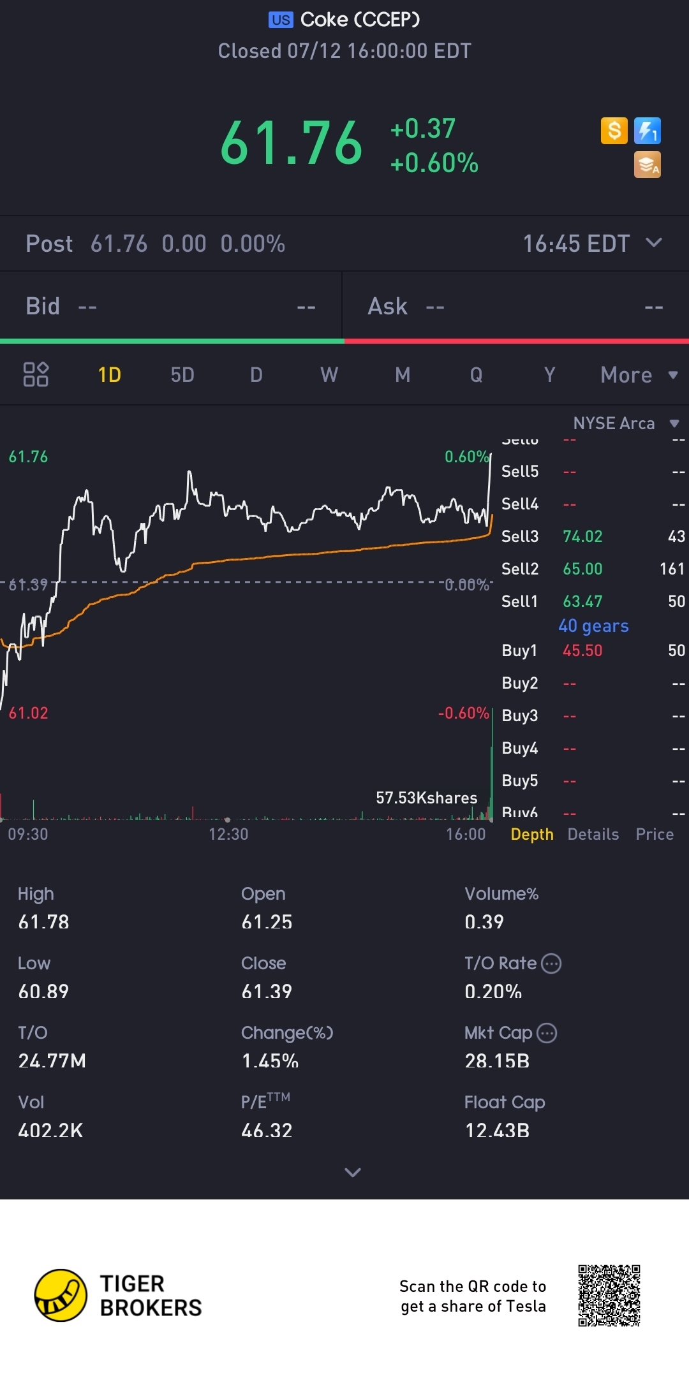Tap the Mkt Cap info bubble icon
Image resolution: width=689 pixels, height=1392 pixels.
click(x=547, y=1032)
